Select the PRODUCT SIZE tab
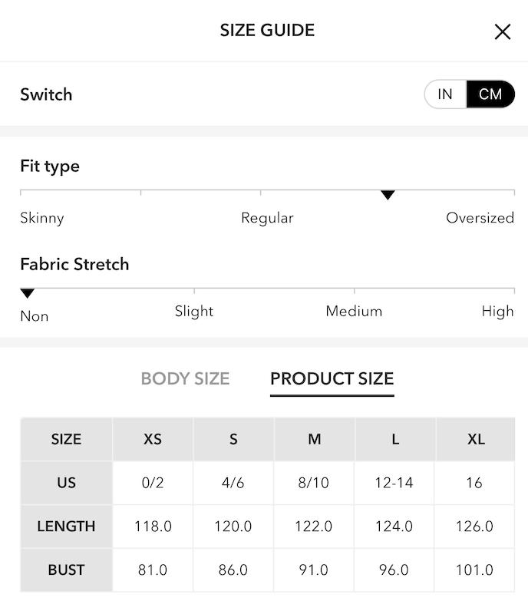Screen dimensions: 528x614 pos(332,378)
